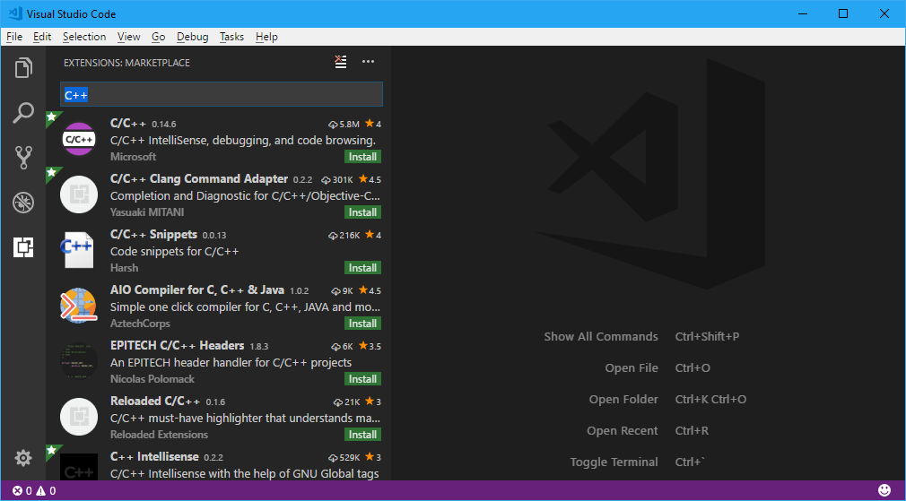Select the Reloaded C/C++ title

(155, 402)
